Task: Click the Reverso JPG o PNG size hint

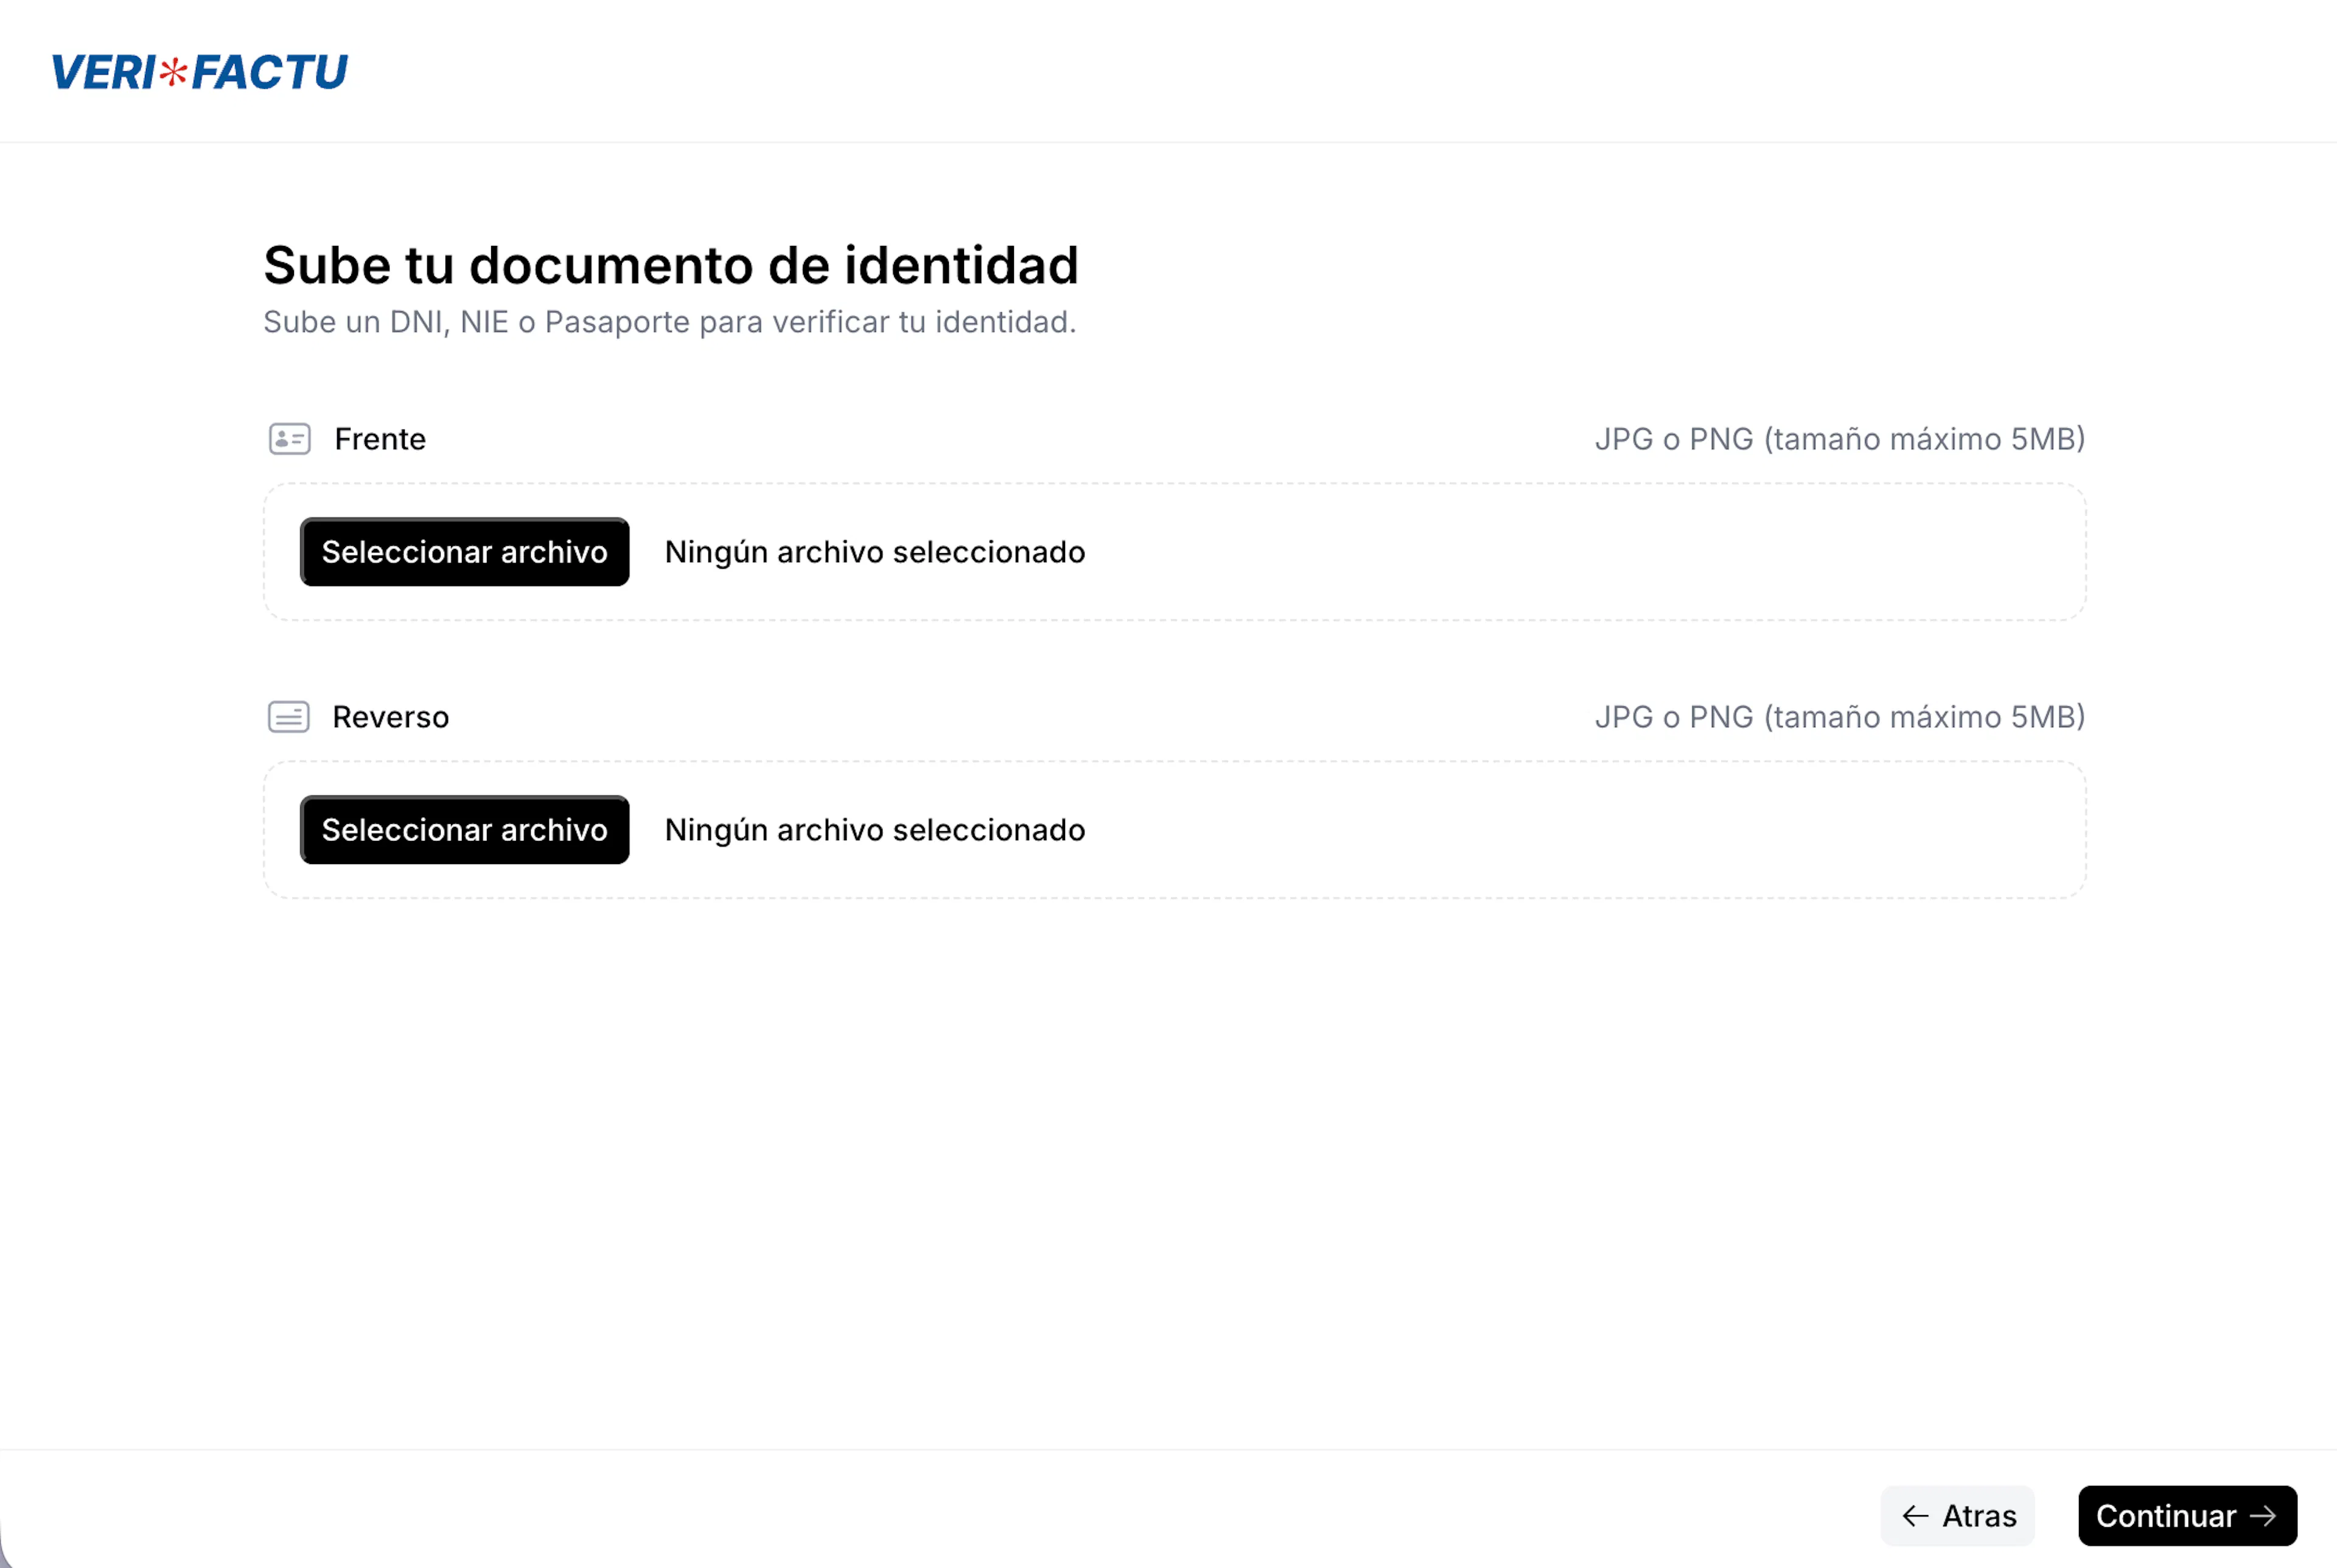Action: pyautogui.click(x=1839, y=717)
